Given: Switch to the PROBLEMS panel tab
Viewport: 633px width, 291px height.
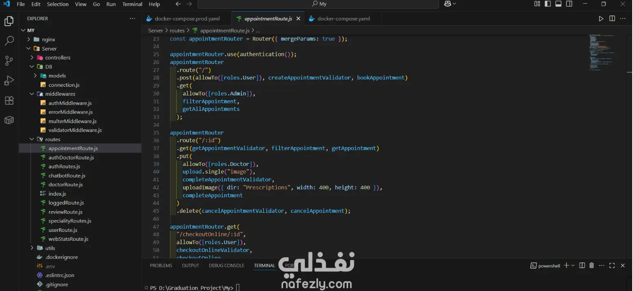Looking at the screenshot, I should coord(161,266).
